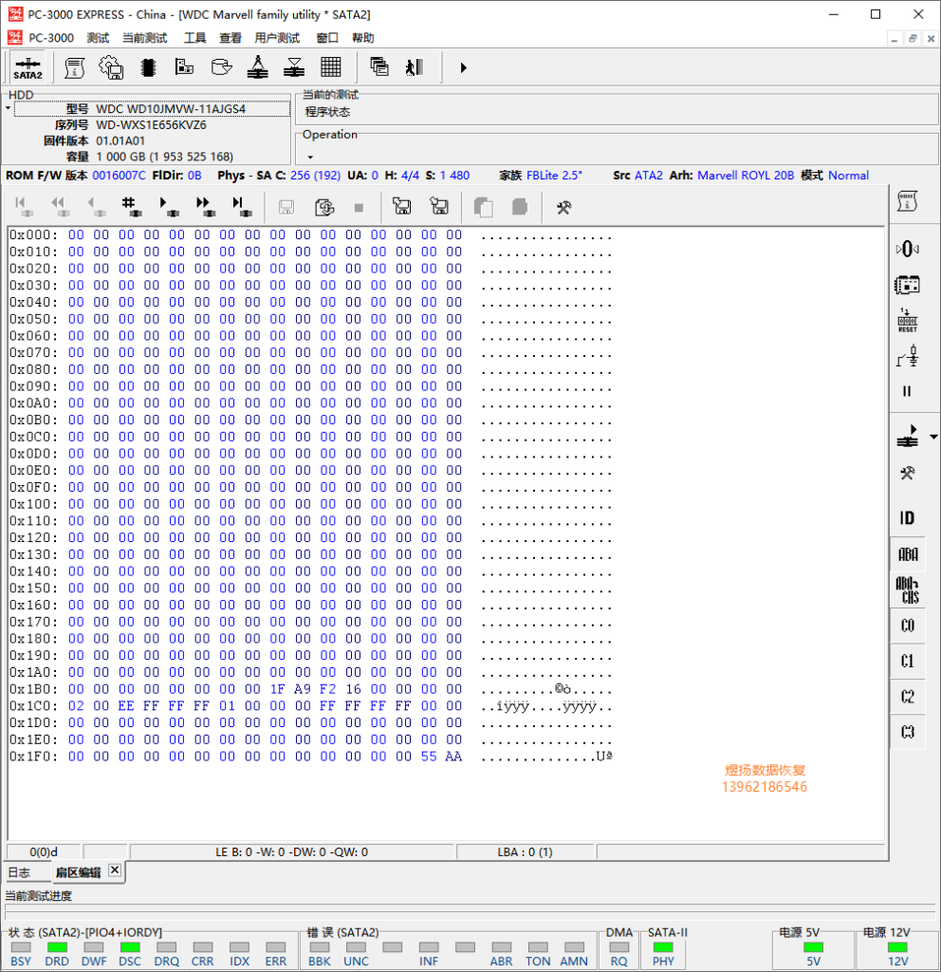Screen dimensions: 941x972
Task: Click the ID button in sidebar
Action: coord(907,518)
